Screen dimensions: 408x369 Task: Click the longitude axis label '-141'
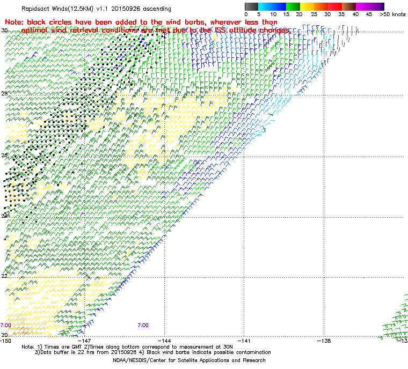(244, 341)
